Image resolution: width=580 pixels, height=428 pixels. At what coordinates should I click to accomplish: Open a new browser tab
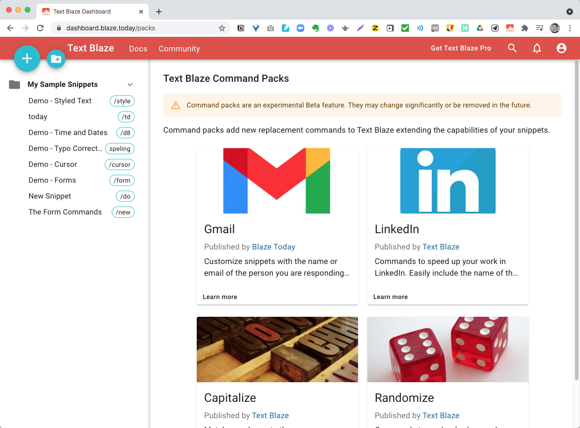[159, 12]
